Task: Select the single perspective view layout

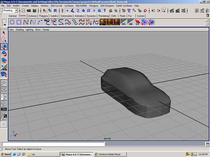Action: tap(4, 83)
